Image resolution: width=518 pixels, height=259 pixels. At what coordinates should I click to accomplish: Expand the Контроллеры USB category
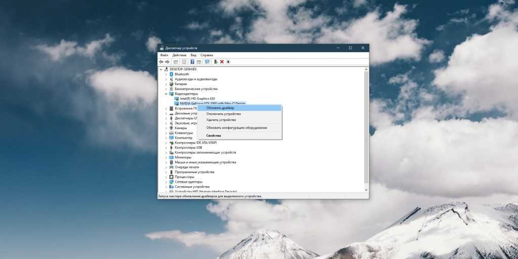click(166, 148)
